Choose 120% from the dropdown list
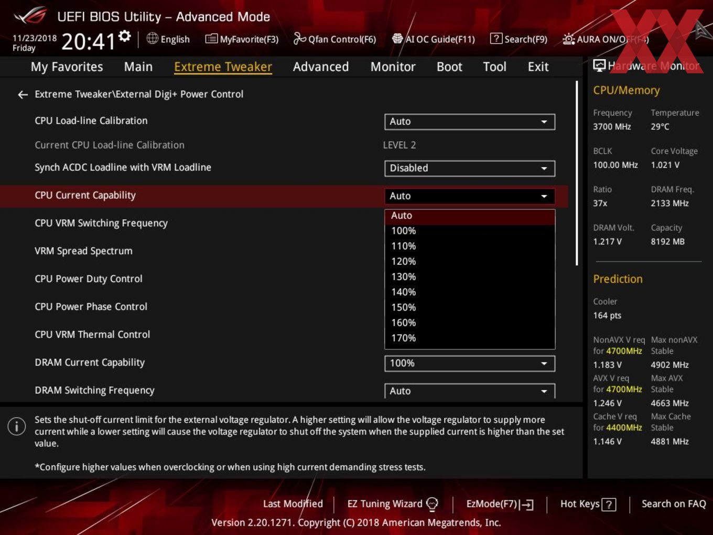Image resolution: width=713 pixels, height=535 pixels. pyautogui.click(x=470, y=261)
